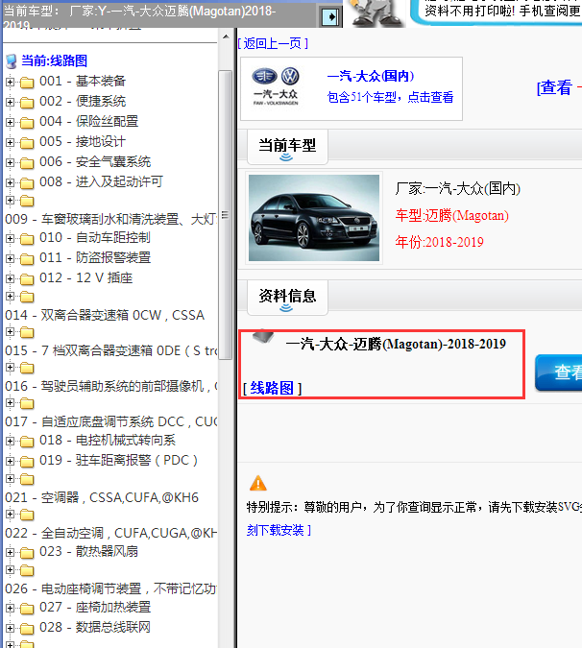The width and height of the screenshot is (582, 648).
Task: Select 022 - 全自动空调 entry
Action: (110, 533)
